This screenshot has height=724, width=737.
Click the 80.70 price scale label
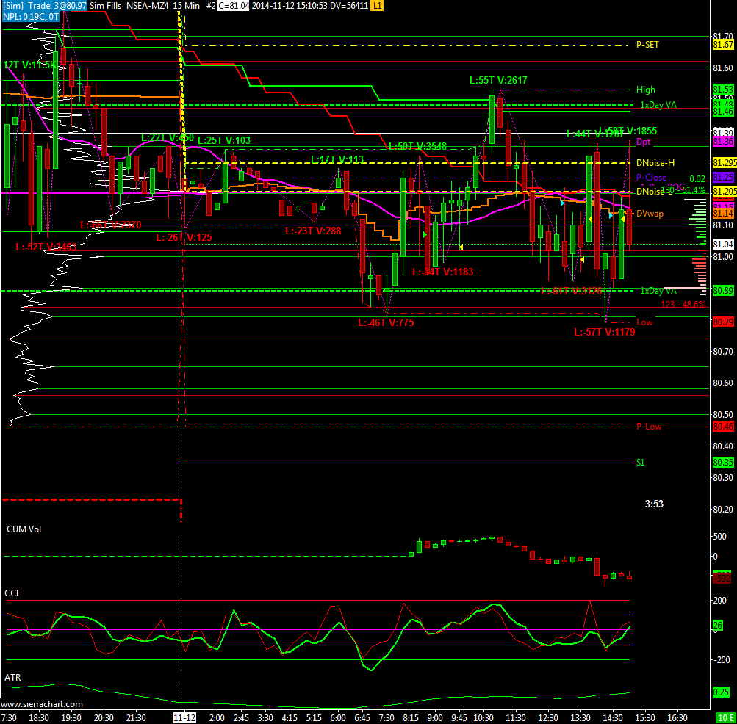coord(723,352)
